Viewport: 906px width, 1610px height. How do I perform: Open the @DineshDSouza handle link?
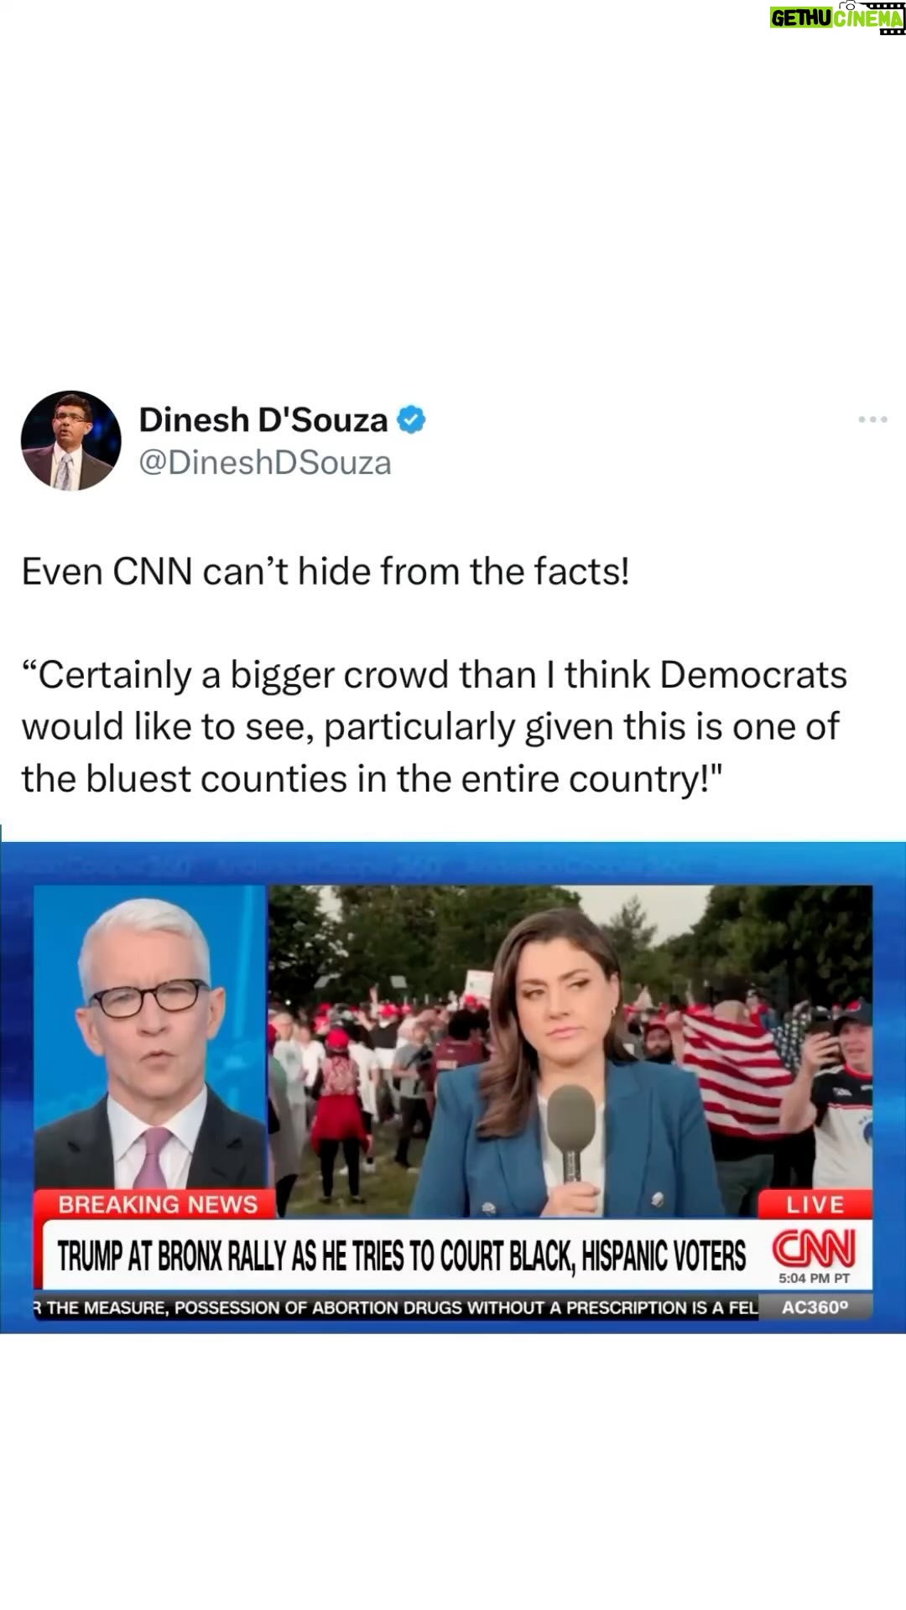[x=265, y=462]
